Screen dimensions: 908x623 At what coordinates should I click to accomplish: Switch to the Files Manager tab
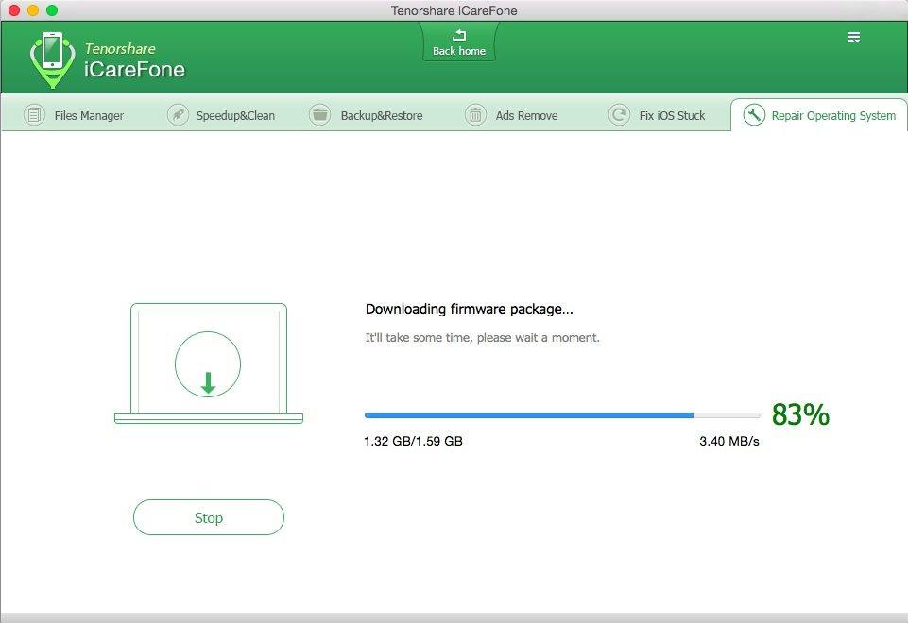74,115
